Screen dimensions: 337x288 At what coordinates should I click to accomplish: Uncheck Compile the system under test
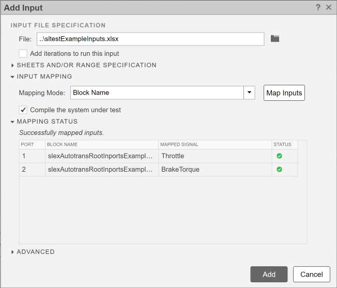coord(23,110)
